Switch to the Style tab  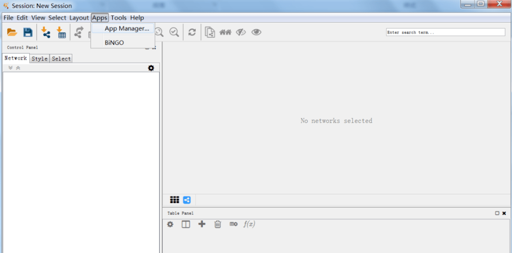tap(39, 59)
